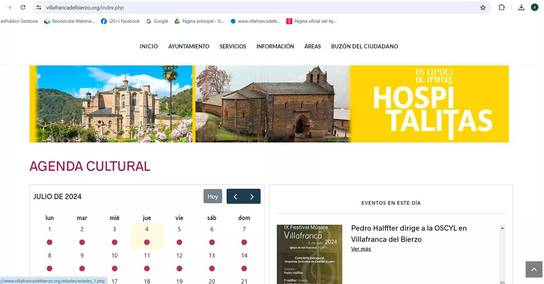Go to the previous month with the left arrow
Image resolution: width=544 pixels, height=284 pixels.
tap(235, 196)
